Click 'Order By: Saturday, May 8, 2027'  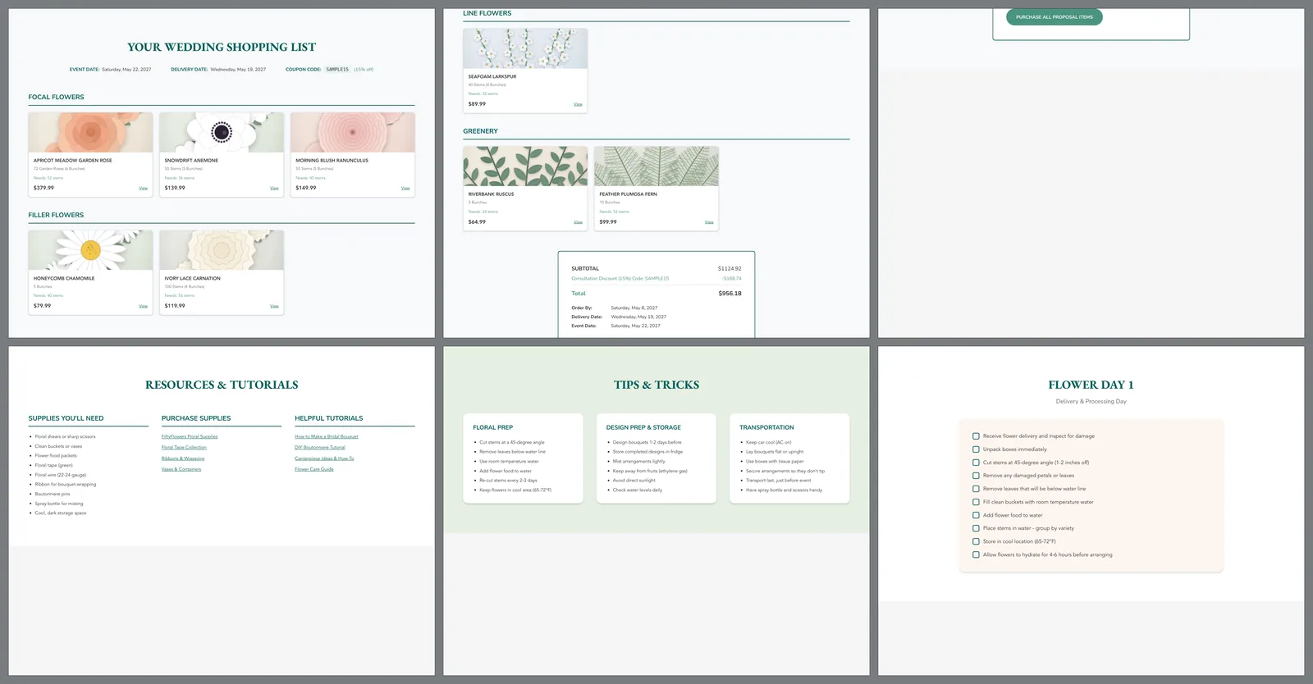coord(615,308)
